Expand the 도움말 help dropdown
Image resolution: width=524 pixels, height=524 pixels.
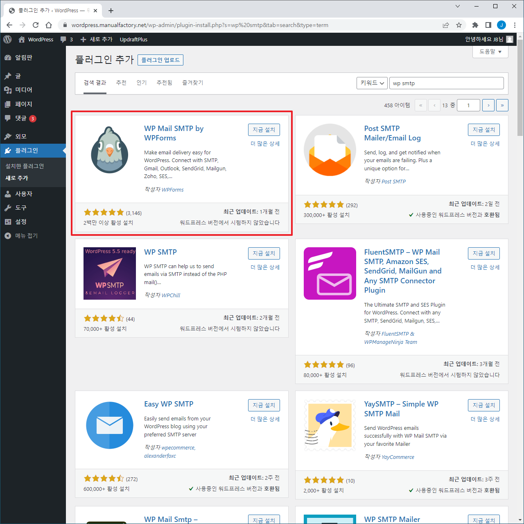pyautogui.click(x=490, y=52)
